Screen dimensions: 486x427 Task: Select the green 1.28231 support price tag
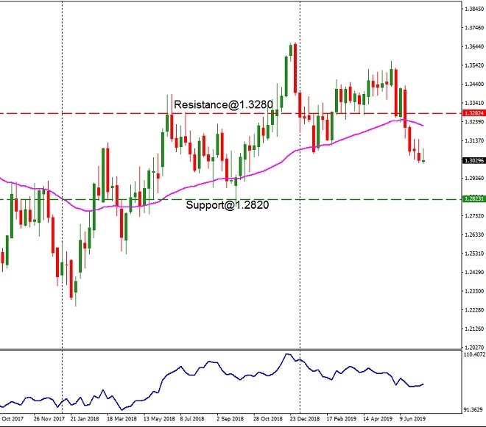coord(473,199)
